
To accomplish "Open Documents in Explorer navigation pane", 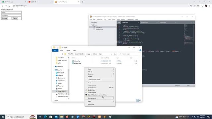I will [x=61, y=78].
